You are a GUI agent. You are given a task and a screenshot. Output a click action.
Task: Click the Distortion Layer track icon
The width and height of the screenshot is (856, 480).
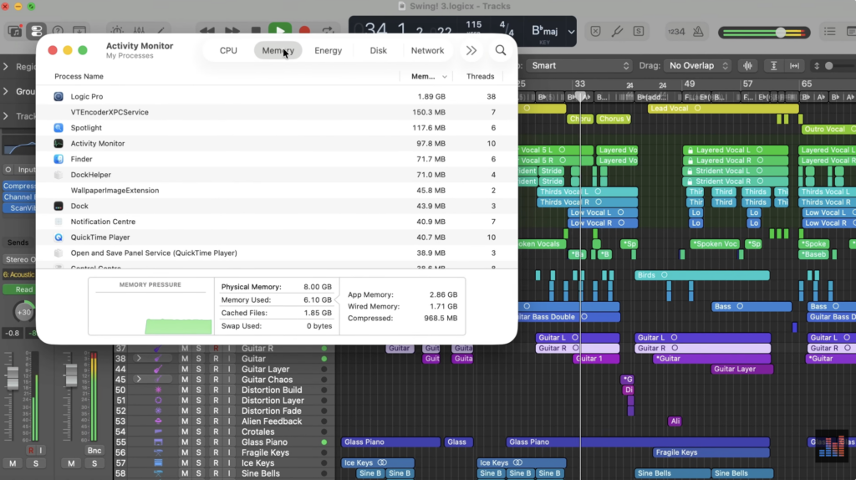[158, 401]
